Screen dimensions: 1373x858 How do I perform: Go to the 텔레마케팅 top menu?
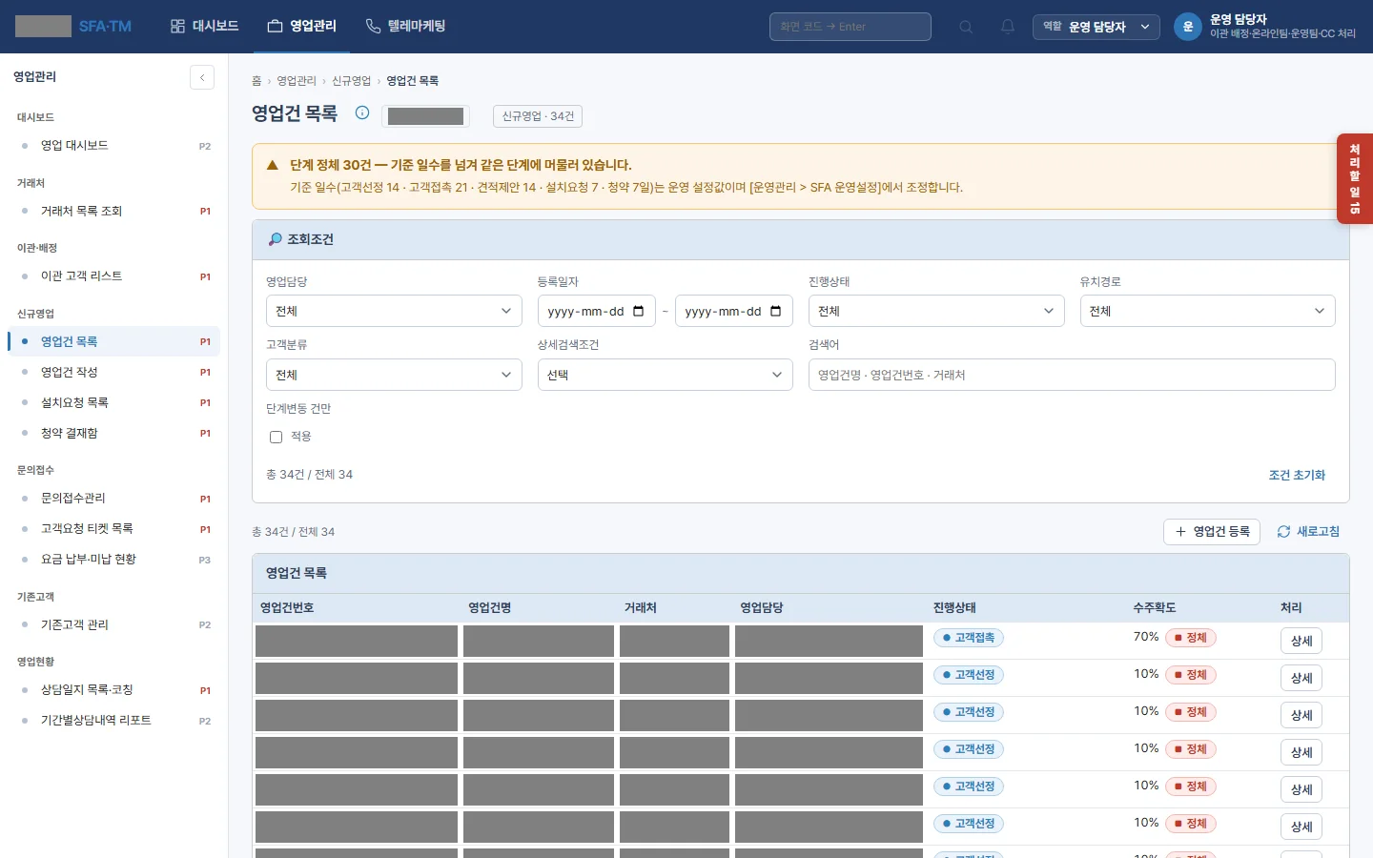click(406, 27)
